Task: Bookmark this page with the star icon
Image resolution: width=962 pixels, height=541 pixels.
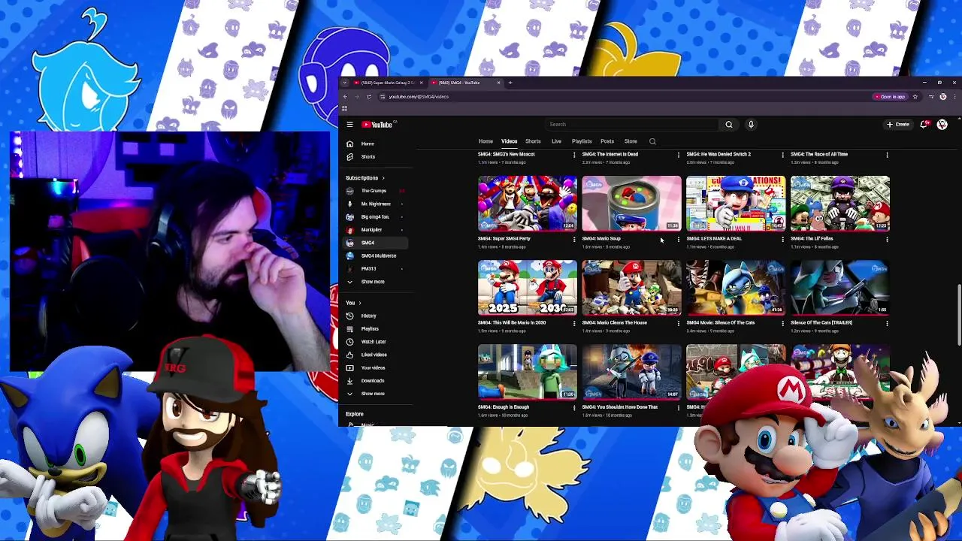Action: 915,97
